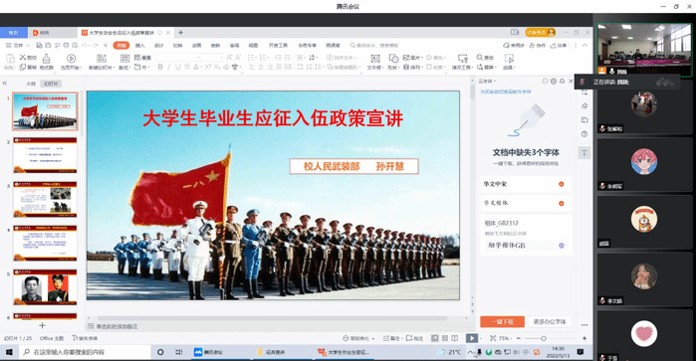Click the 更多办公字体 button

pos(550,321)
